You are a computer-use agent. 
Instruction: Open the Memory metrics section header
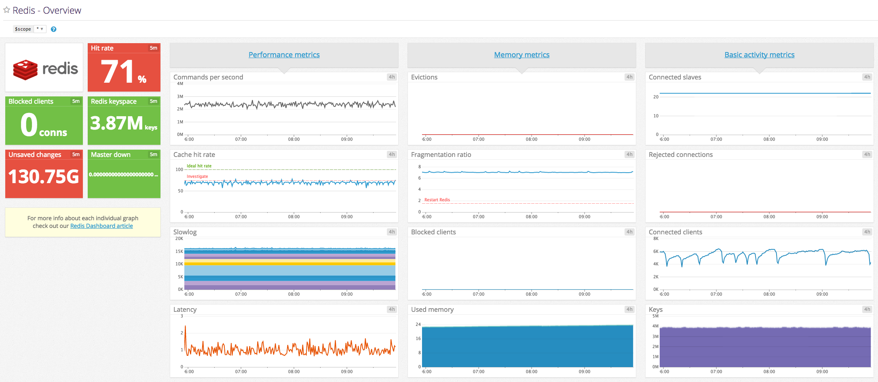[521, 54]
